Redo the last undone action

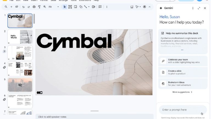(x=29, y=7)
